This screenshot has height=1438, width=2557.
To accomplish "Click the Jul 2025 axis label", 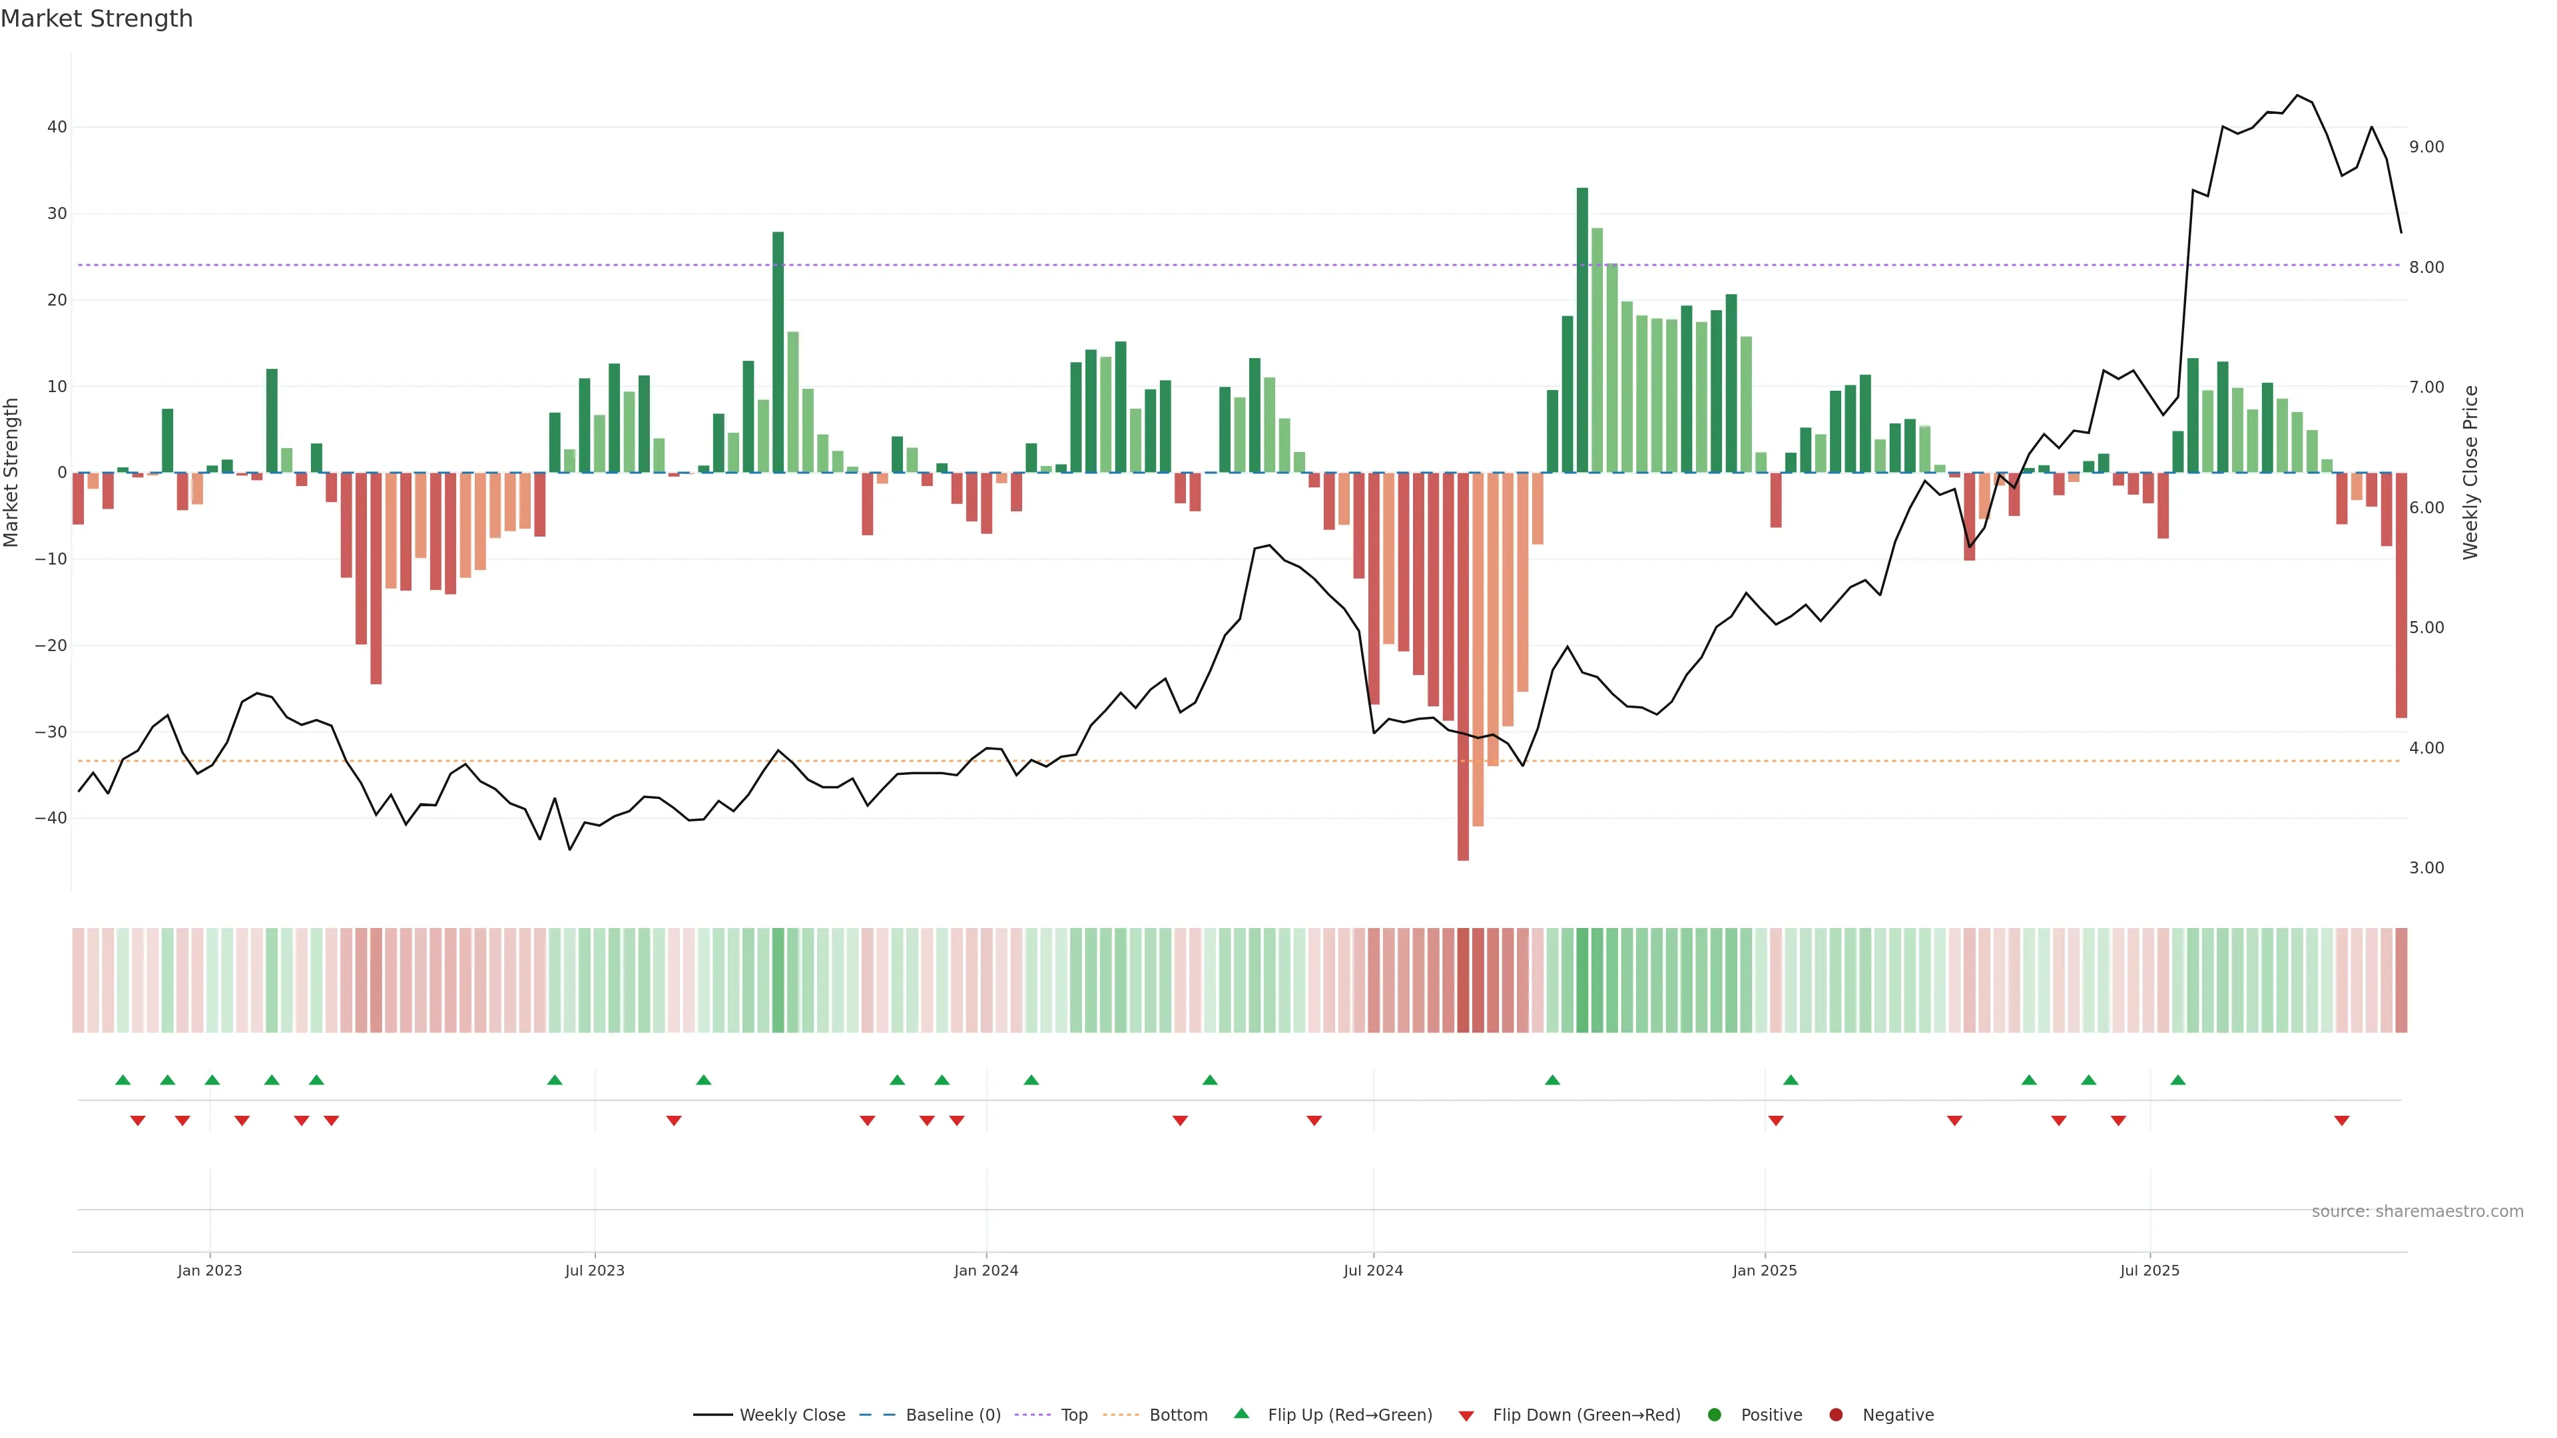I will click(x=2149, y=1270).
